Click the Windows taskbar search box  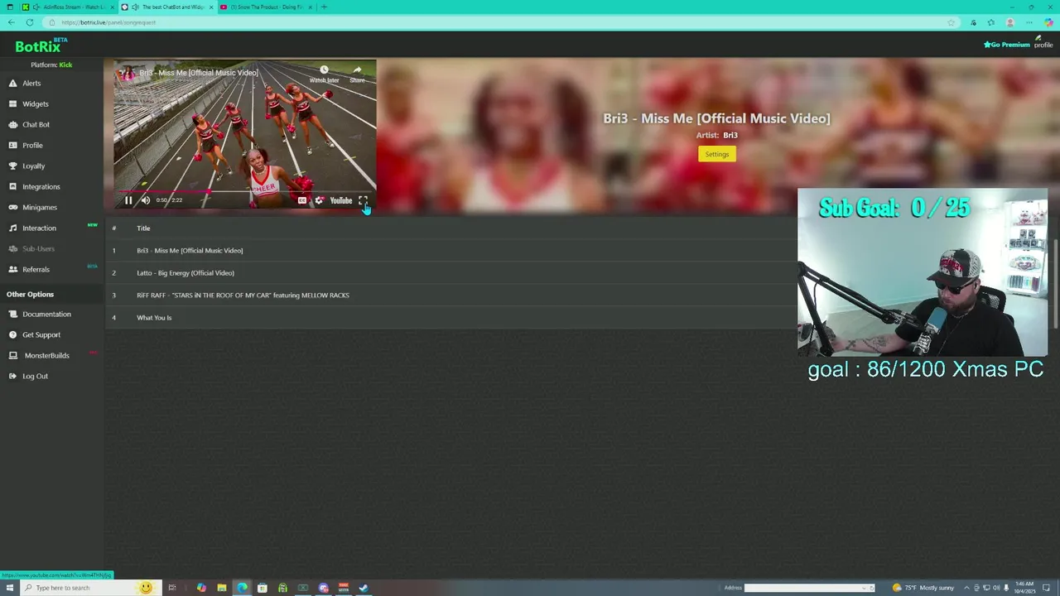[x=91, y=588]
